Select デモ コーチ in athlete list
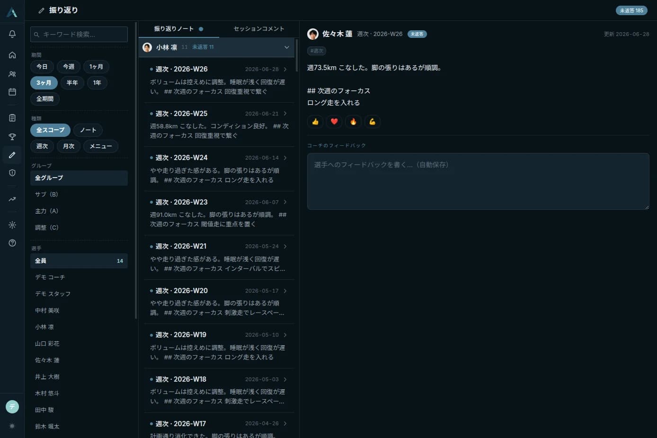This screenshot has height=438, width=657. click(x=79, y=277)
